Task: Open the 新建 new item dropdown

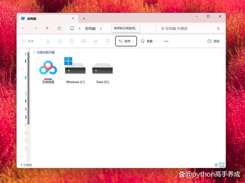Action: pyautogui.click(x=29, y=41)
